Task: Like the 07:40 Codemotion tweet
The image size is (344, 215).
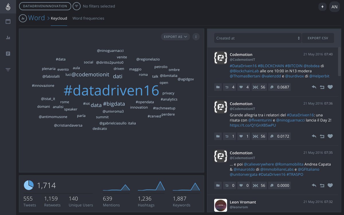Action: (x=330, y=87)
